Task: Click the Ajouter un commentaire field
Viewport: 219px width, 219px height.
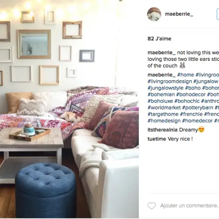Action: (190, 205)
